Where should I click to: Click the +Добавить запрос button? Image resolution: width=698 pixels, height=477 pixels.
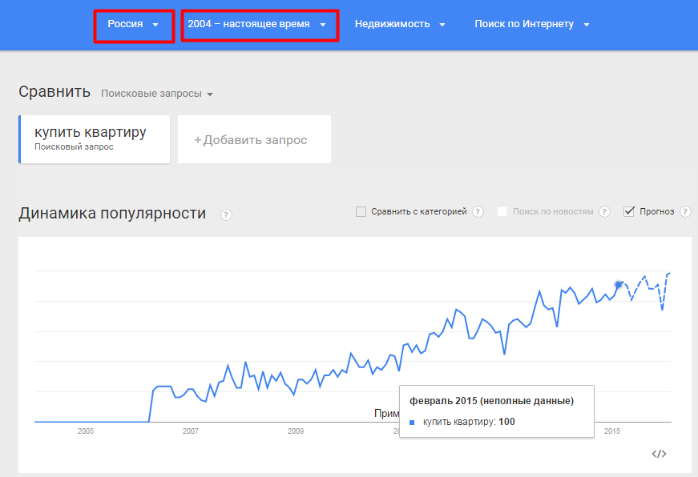tap(254, 139)
